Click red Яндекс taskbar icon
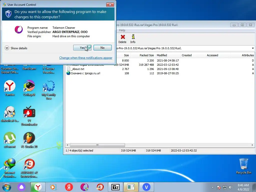 pyautogui.click(x=69, y=187)
